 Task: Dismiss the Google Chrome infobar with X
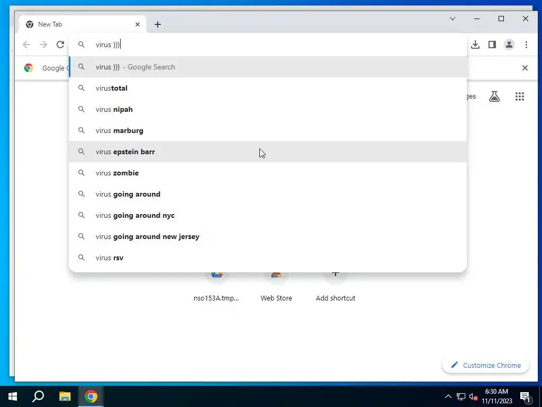[525, 68]
